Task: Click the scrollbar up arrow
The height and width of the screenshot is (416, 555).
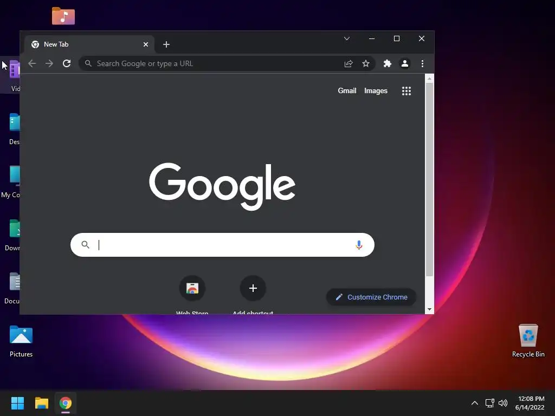Action: tap(429, 79)
